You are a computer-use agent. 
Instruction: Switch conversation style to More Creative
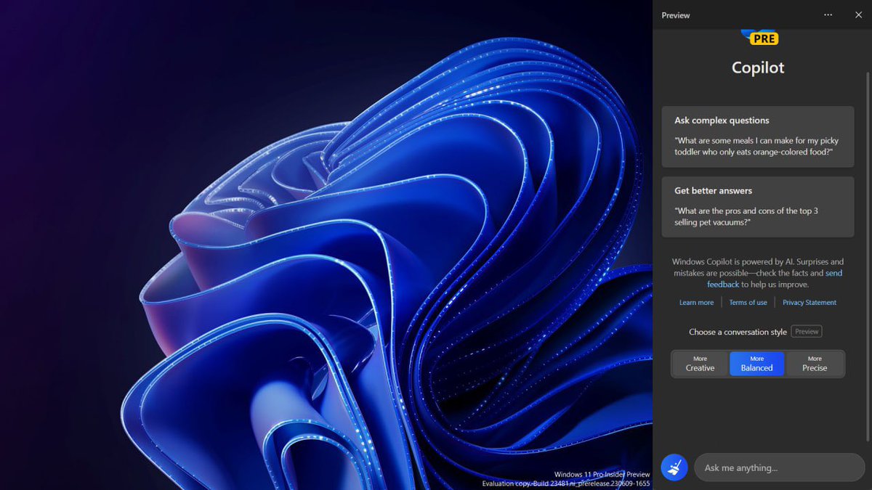click(x=700, y=364)
